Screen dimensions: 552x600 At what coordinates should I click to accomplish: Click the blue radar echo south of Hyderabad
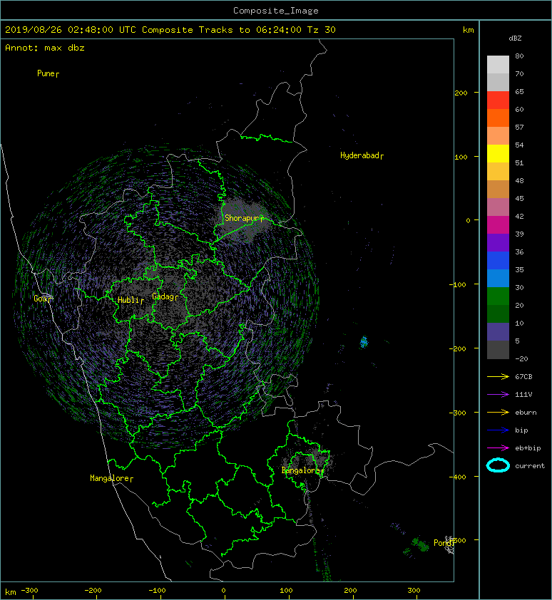coord(364,342)
